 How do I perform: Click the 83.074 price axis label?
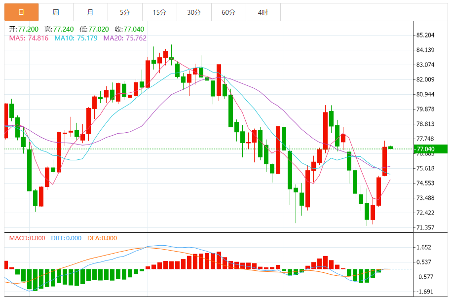point(425,65)
